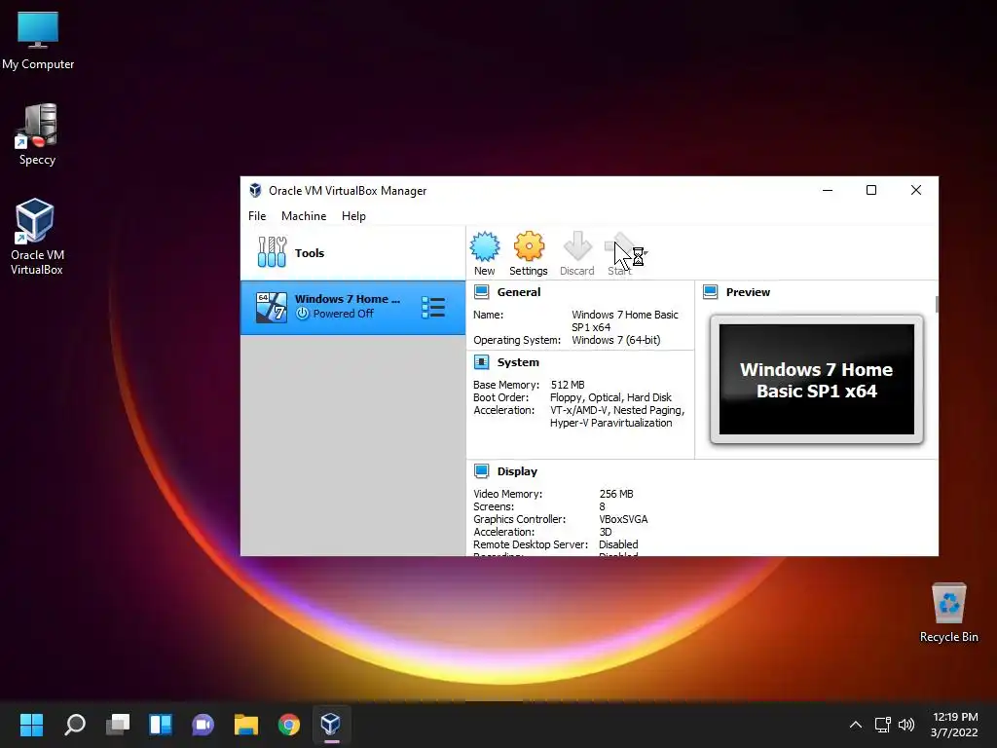Click the network tray icon
This screenshot has height=748, width=997.
click(x=882, y=725)
